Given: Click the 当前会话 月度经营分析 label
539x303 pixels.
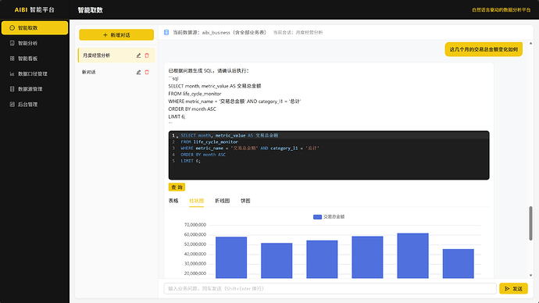Looking at the screenshot, I should tap(298, 32).
